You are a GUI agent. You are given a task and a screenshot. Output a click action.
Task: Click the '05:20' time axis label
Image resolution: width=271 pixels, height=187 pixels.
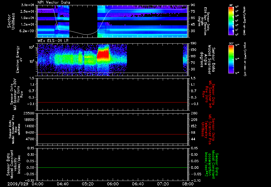coord(88,184)
